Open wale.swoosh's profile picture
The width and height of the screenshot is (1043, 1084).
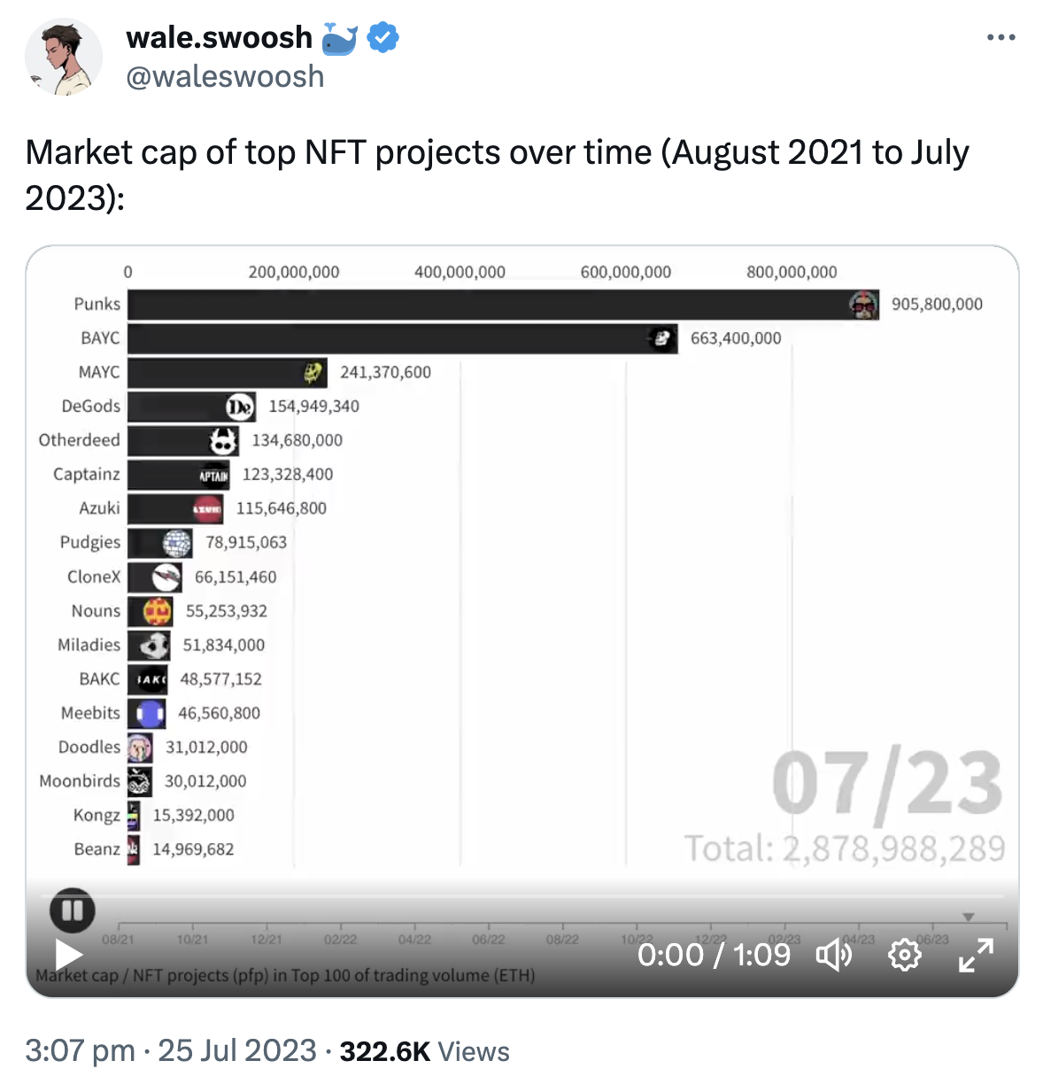click(64, 56)
